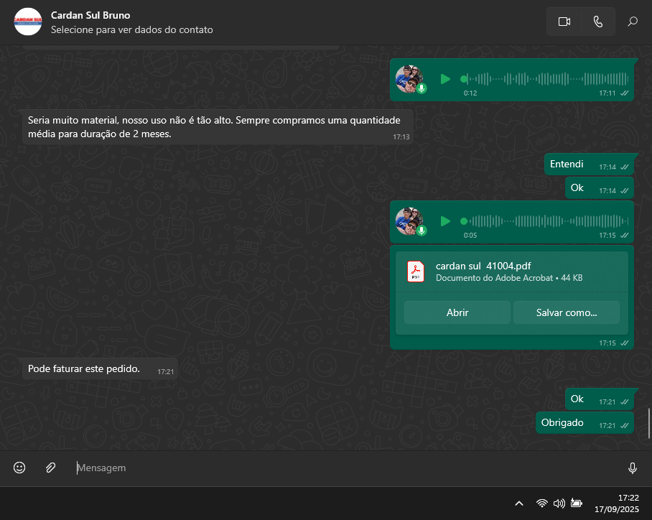The height and width of the screenshot is (520, 652).
Task: Play the 0:12 voice message
Action: click(445, 79)
